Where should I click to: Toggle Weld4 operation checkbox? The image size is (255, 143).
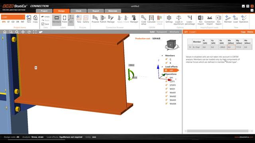[167, 104]
